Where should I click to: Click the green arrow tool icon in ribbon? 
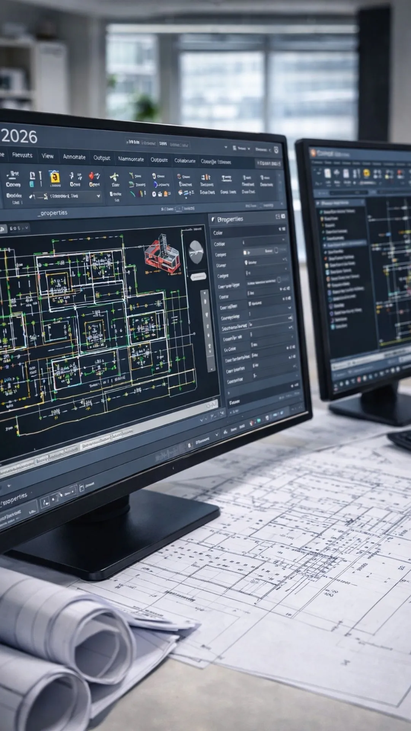(x=114, y=177)
